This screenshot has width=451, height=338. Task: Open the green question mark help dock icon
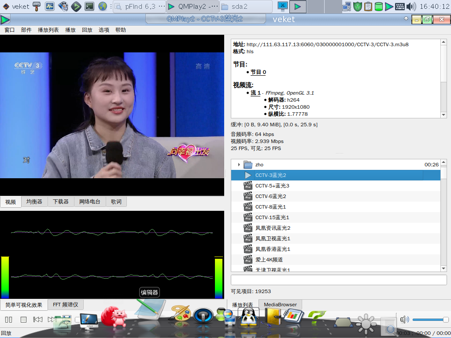316,317
